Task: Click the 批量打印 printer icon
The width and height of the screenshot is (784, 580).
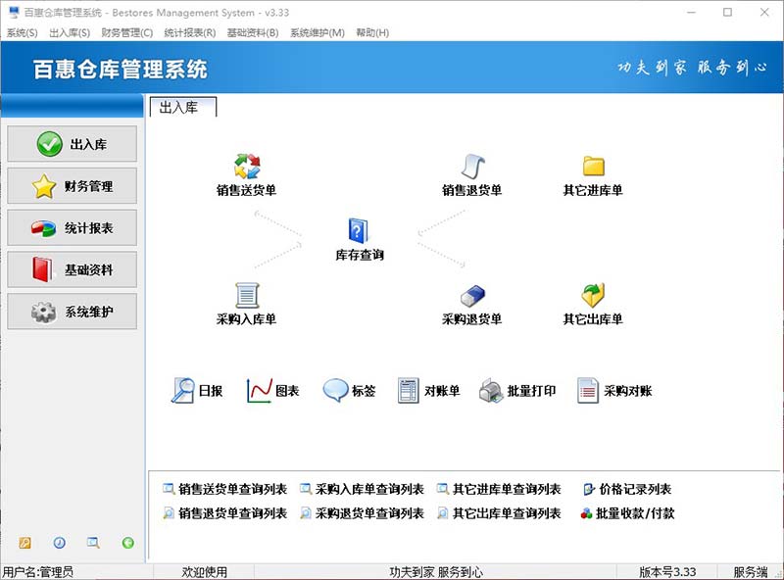Action: coord(491,391)
